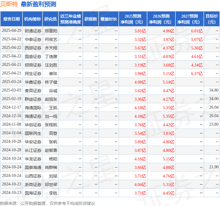Open the 中泰证券 institution entry
Screen dimensions: 220x206
[x=33, y=39]
